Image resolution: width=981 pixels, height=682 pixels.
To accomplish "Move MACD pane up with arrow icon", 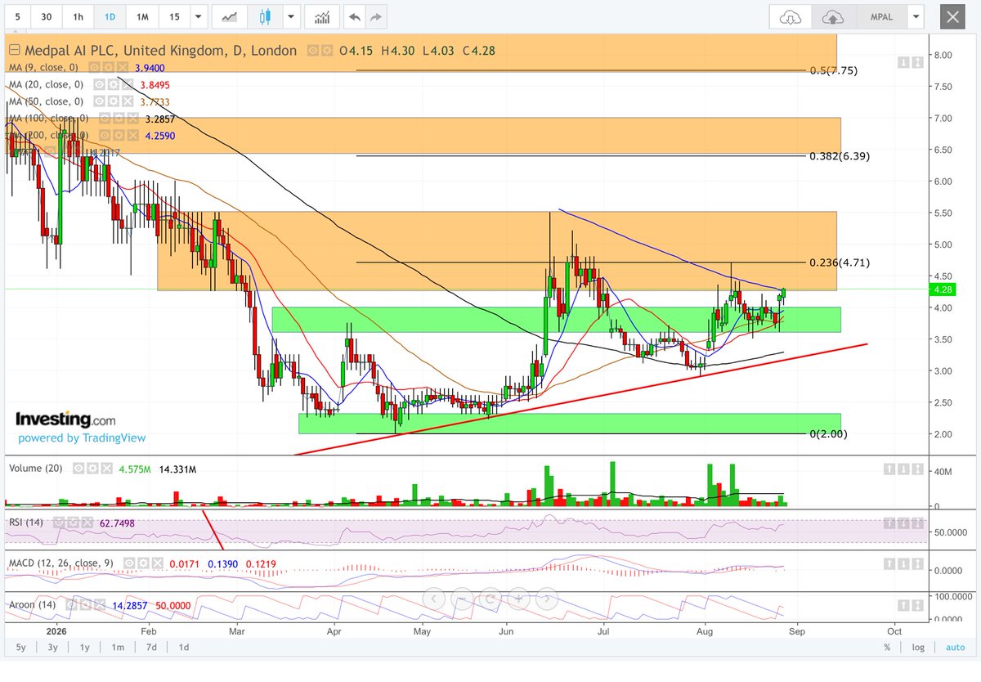I will click(x=891, y=563).
